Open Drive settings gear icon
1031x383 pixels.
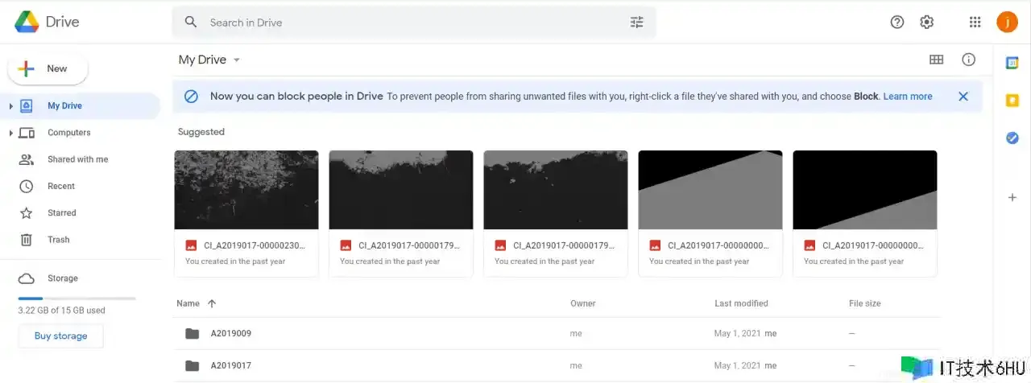(927, 22)
